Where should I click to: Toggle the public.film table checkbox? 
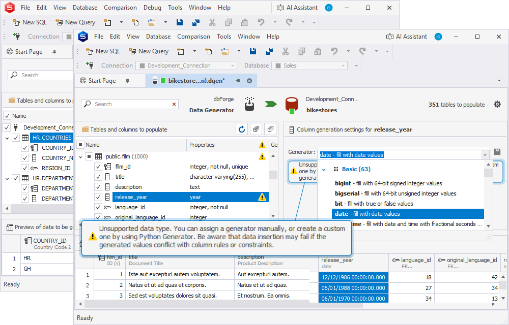[x=89, y=157]
